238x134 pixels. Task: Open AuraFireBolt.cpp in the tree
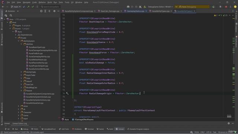coord(36,54)
